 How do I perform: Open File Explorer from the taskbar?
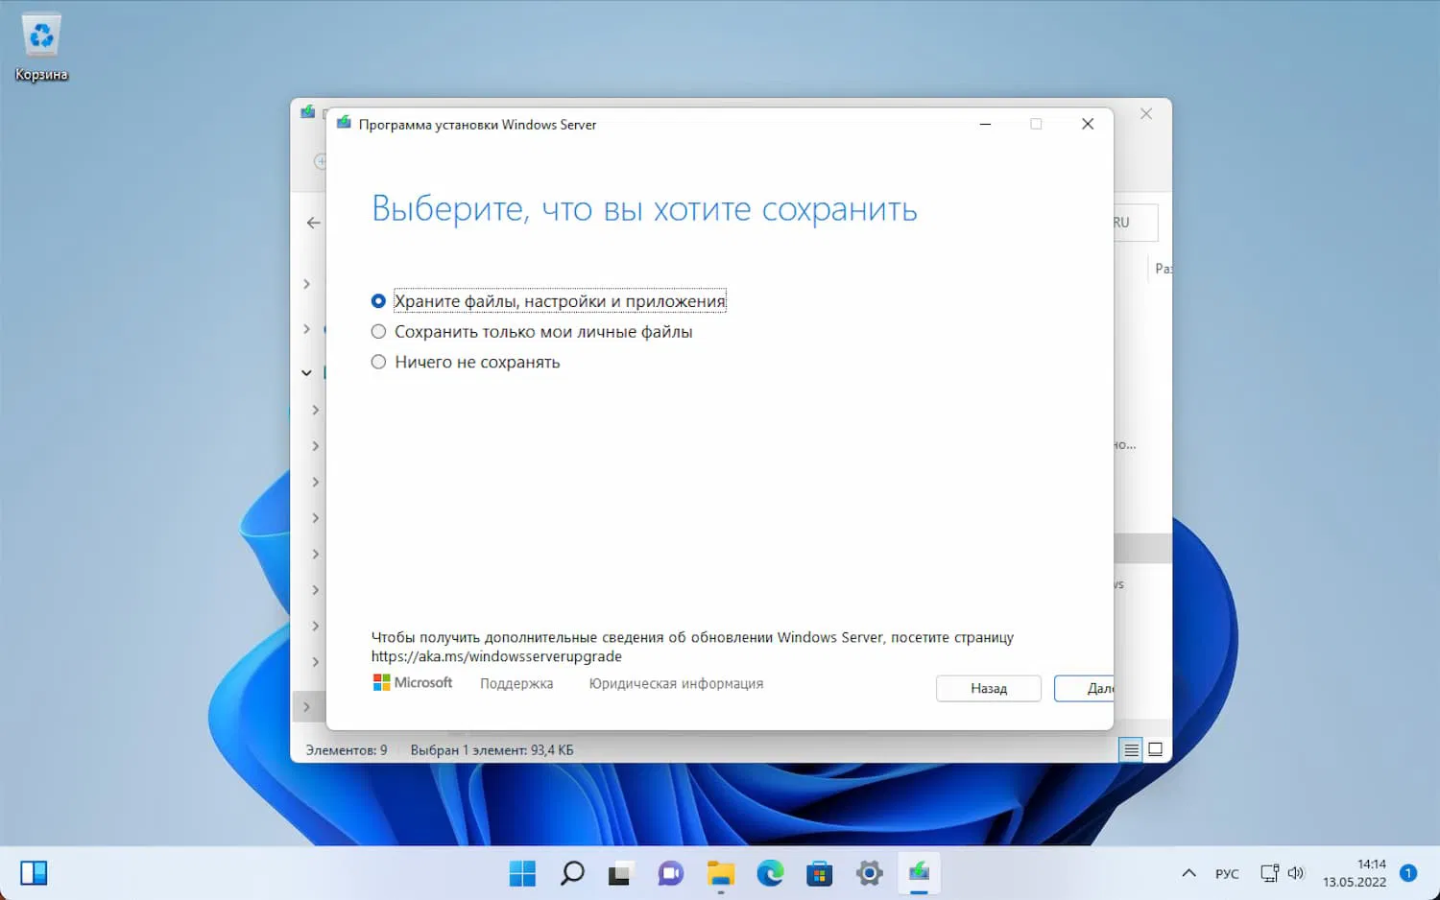[x=720, y=873]
